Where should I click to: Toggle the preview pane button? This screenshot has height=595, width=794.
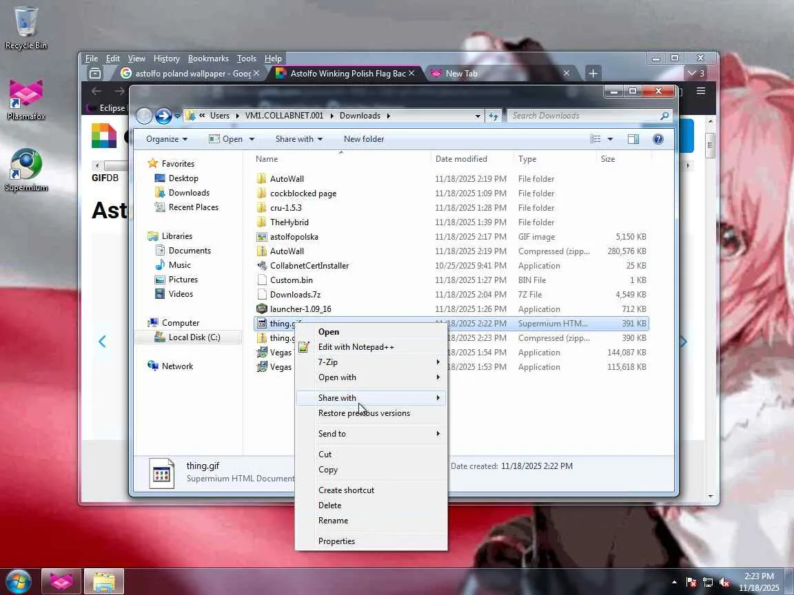point(633,139)
